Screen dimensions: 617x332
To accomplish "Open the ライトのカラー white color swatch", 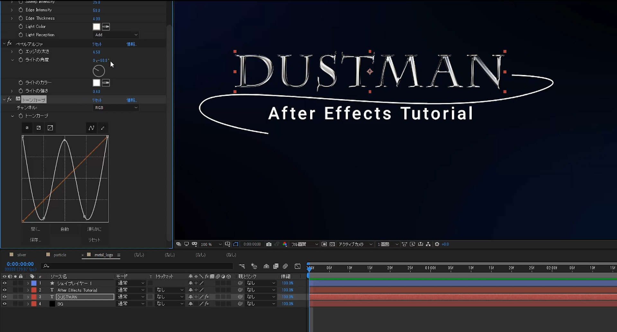I will point(96,83).
